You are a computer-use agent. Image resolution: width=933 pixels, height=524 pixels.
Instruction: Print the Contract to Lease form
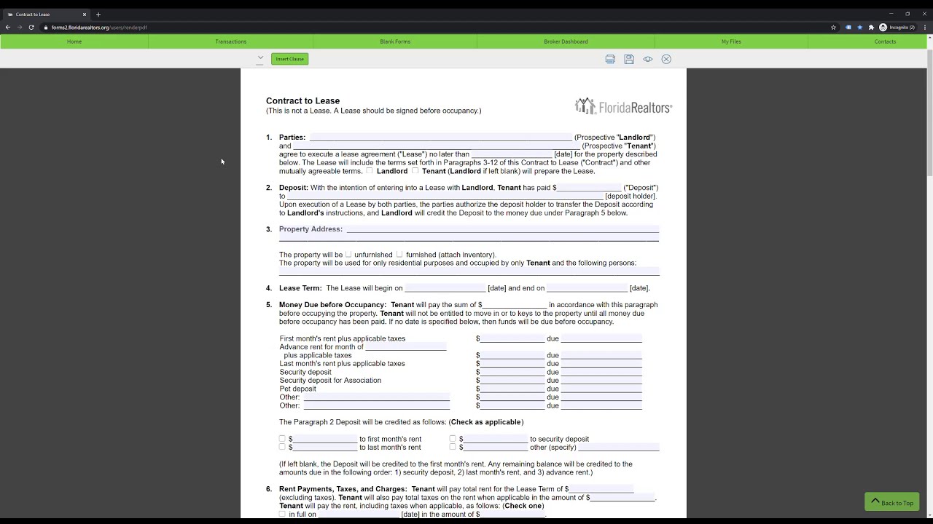610,59
